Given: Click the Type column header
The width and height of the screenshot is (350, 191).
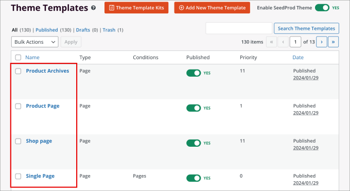Looking at the screenshot, I should point(85,58).
